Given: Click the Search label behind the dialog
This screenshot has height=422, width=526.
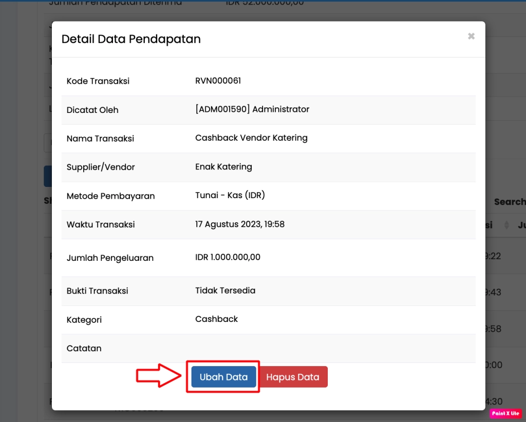Looking at the screenshot, I should (510, 202).
